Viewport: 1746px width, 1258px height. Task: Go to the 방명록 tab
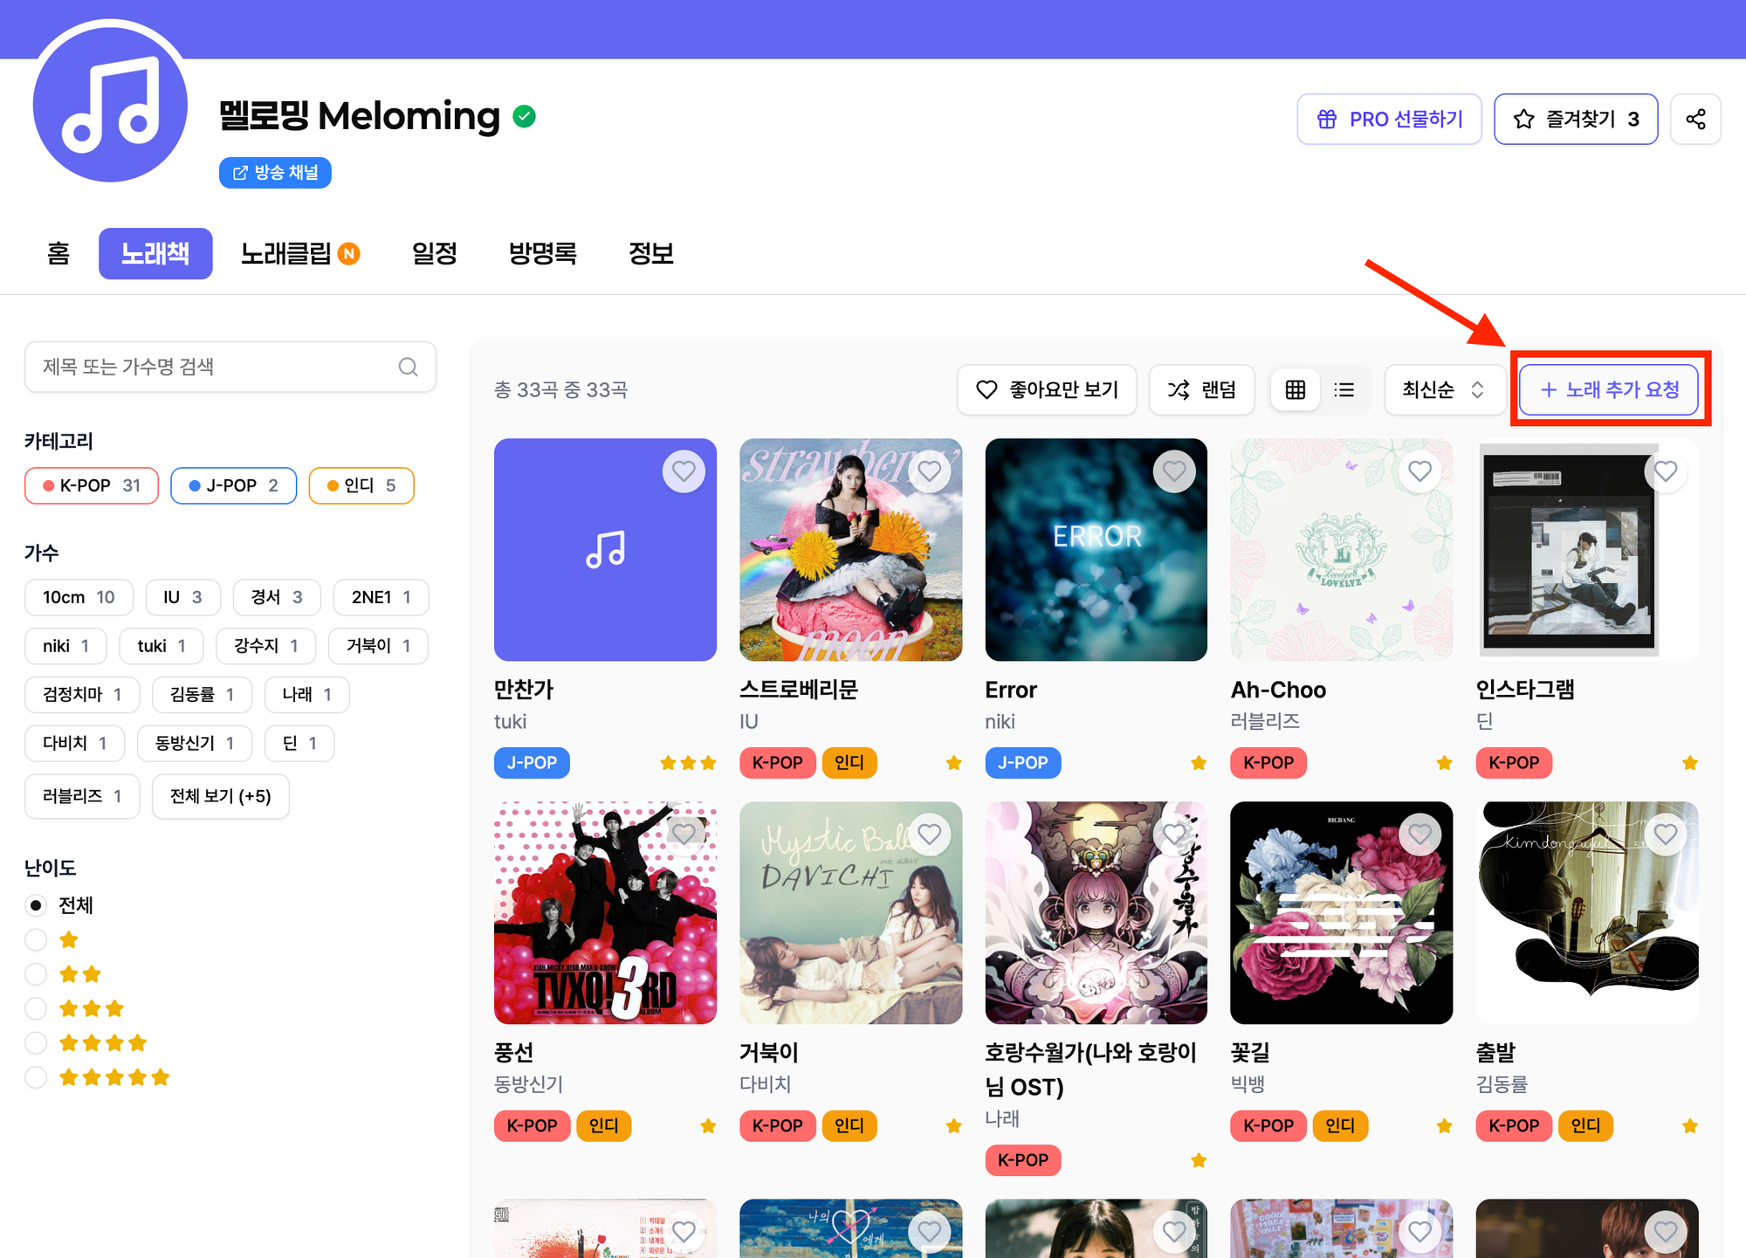click(x=542, y=253)
